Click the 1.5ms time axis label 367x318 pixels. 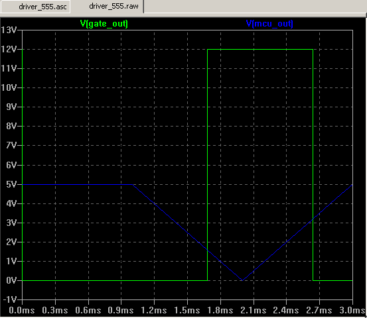pos(187,311)
